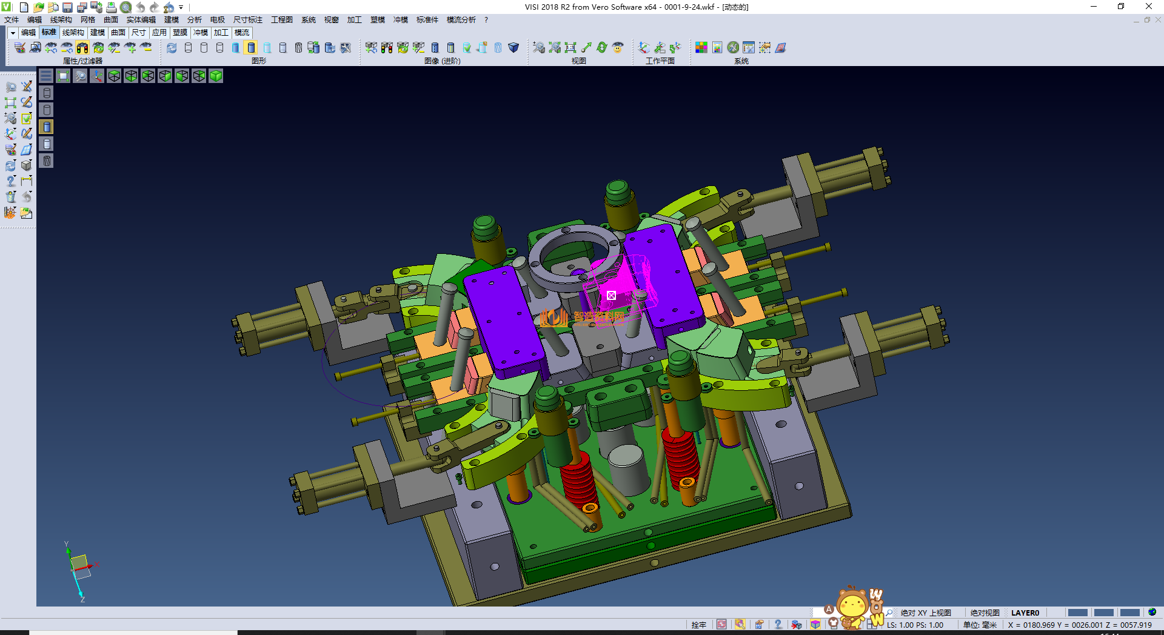
Task: Click the 绝对视图 status bar button
Action: [x=985, y=613]
